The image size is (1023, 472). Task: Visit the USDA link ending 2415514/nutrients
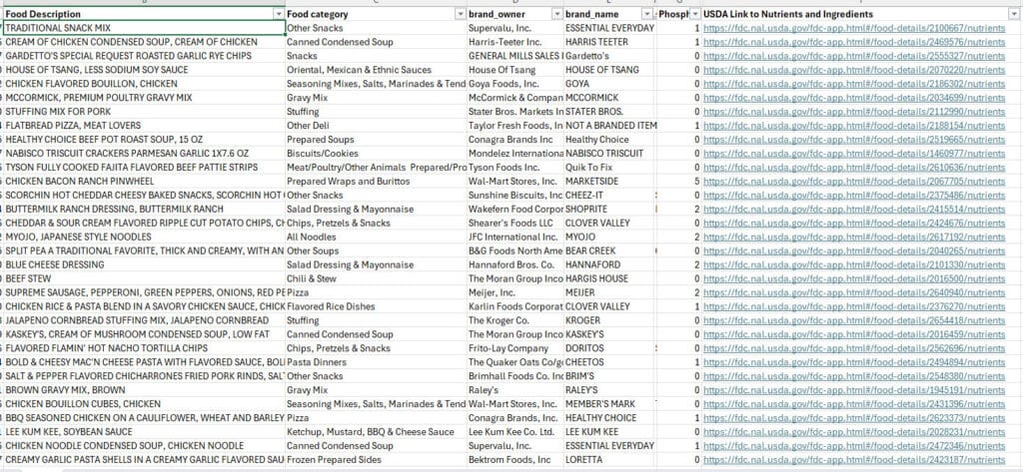[854, 210]
